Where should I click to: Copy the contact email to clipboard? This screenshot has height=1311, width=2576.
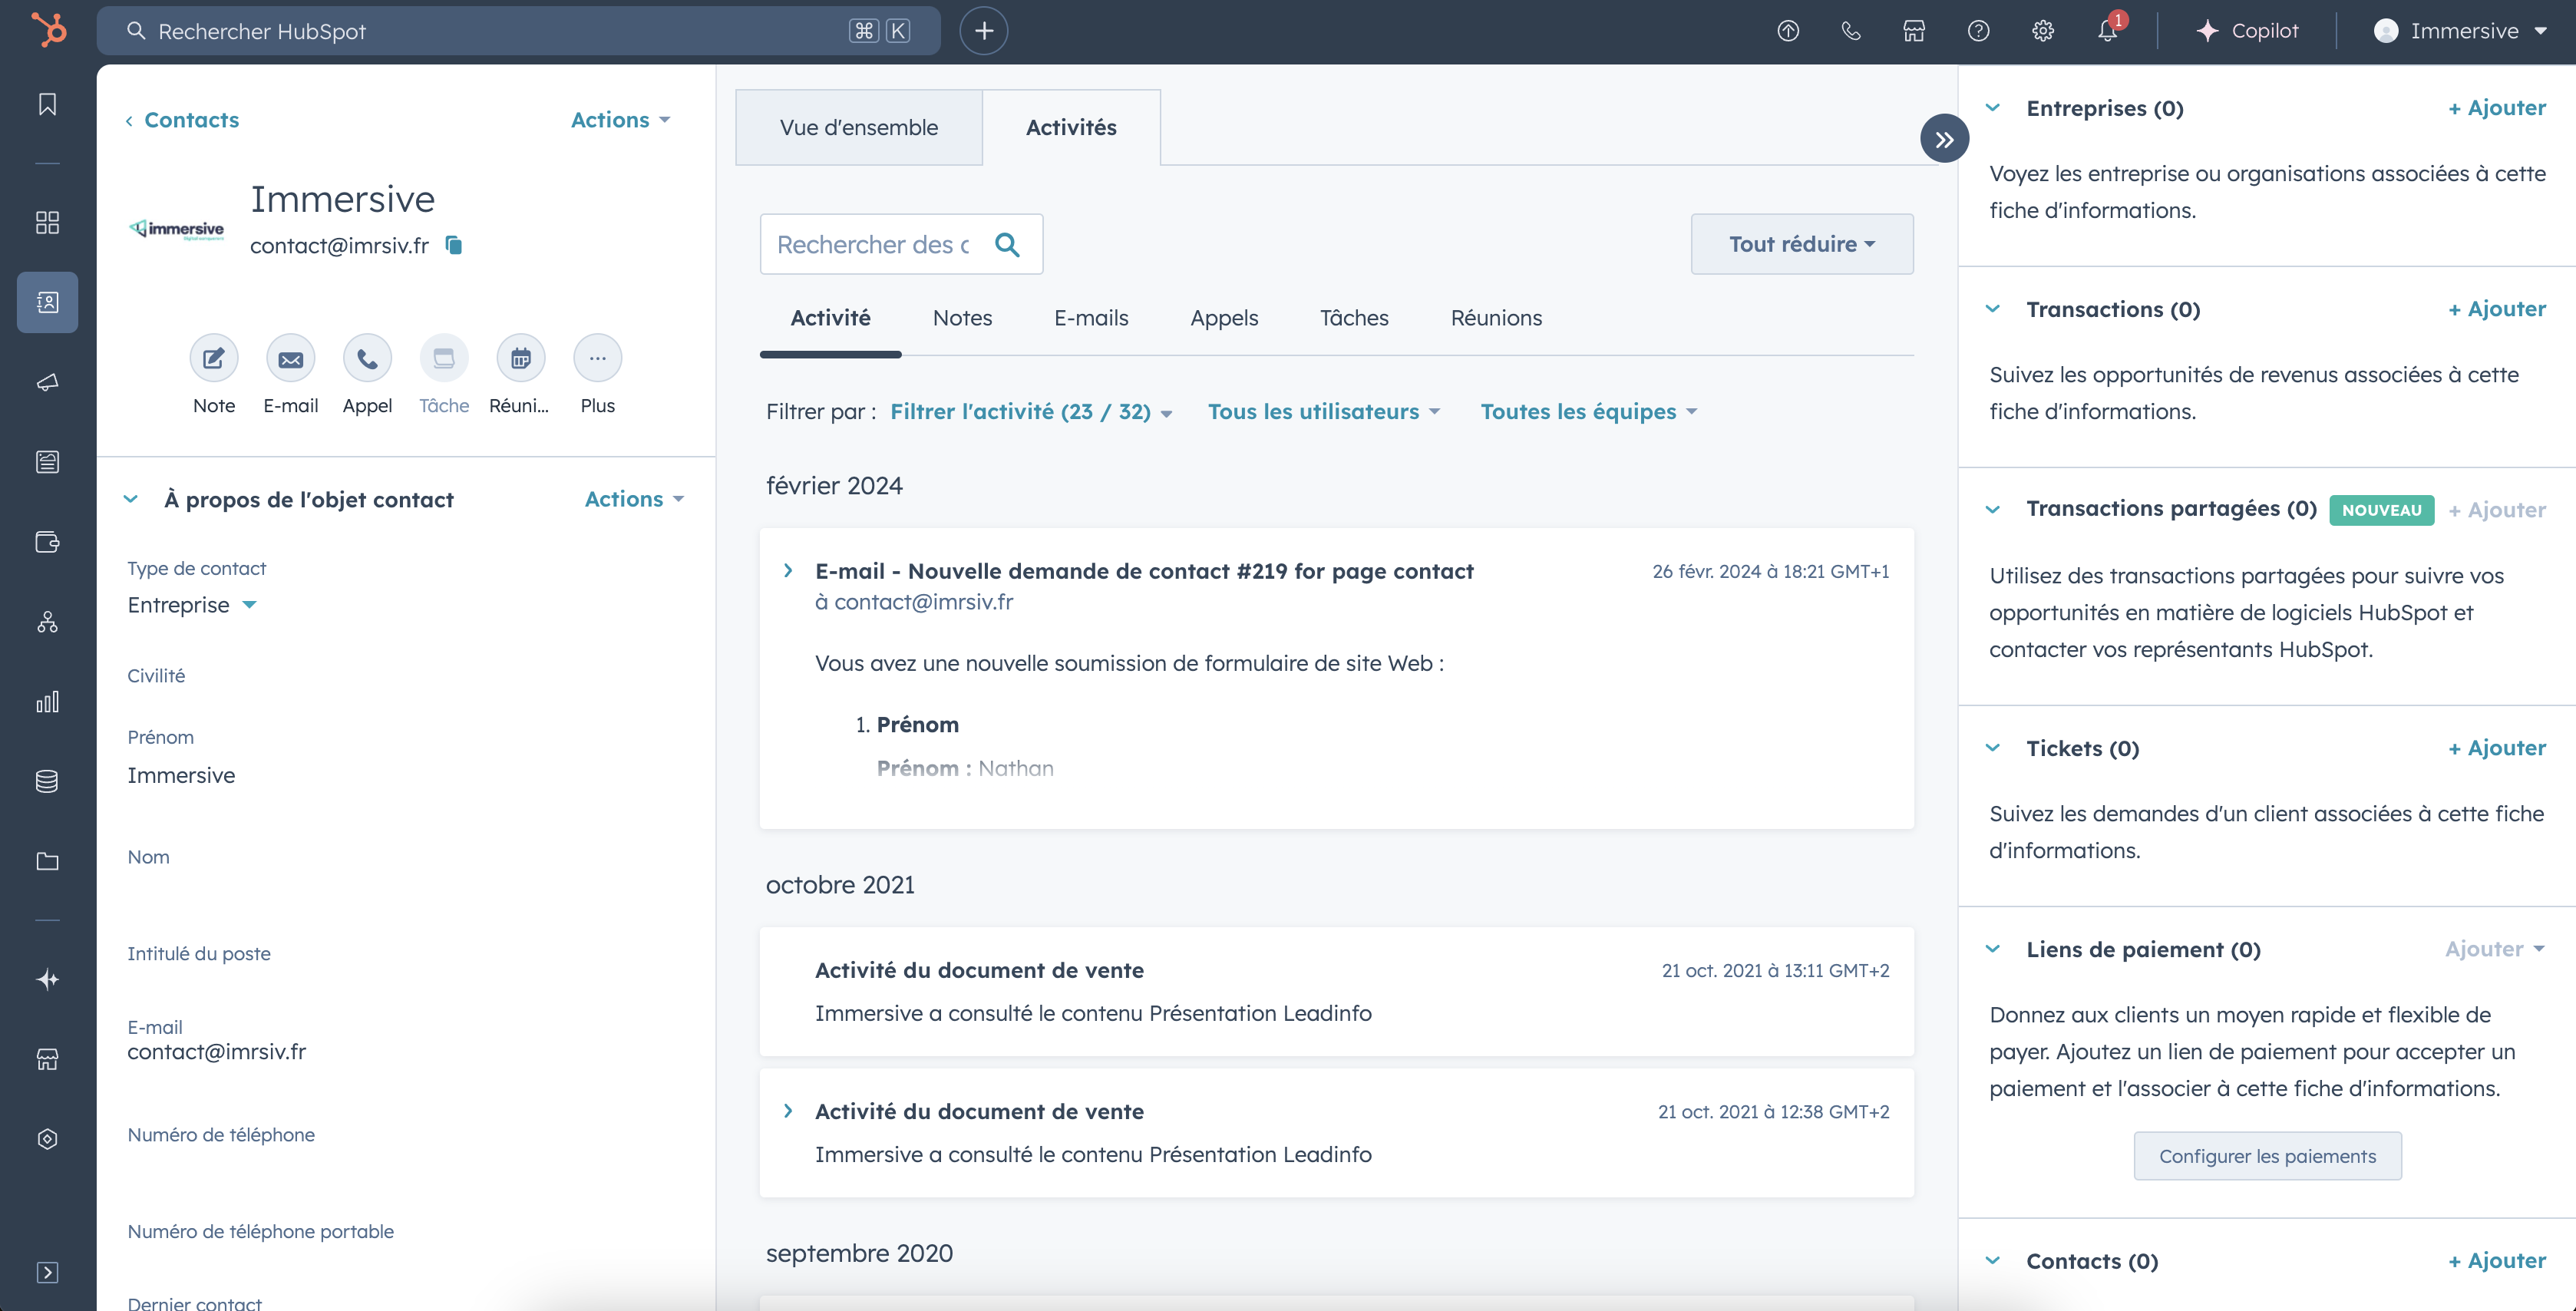(454, 245)
